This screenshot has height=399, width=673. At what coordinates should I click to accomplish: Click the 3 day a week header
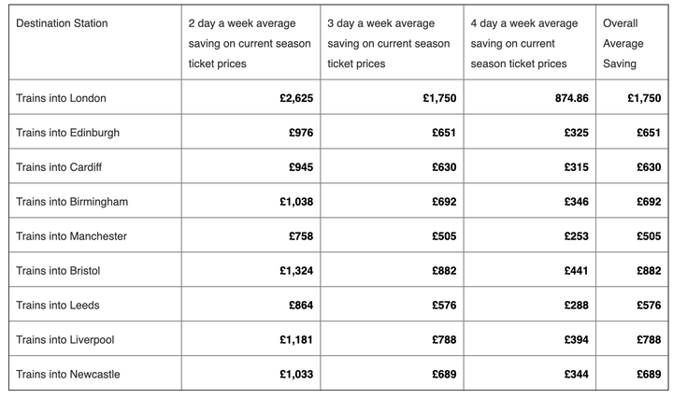[389, 43]
